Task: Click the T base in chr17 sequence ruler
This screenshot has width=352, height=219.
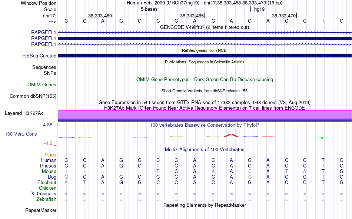Action: pos(323,21)
